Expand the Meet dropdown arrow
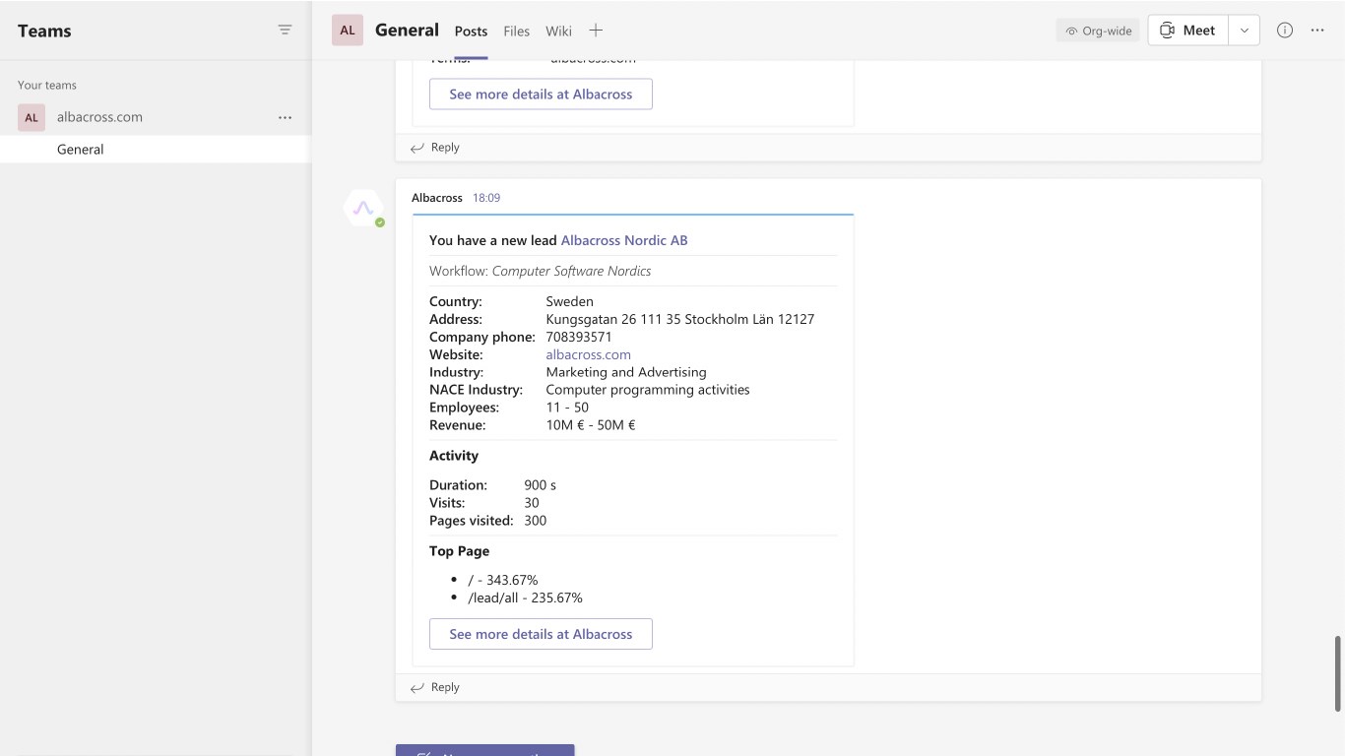 pyautogui.click(x=1245, y=31)
